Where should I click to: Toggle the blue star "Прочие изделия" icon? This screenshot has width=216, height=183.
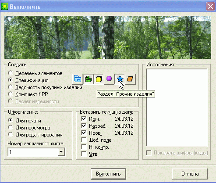[x=120, y=79]
